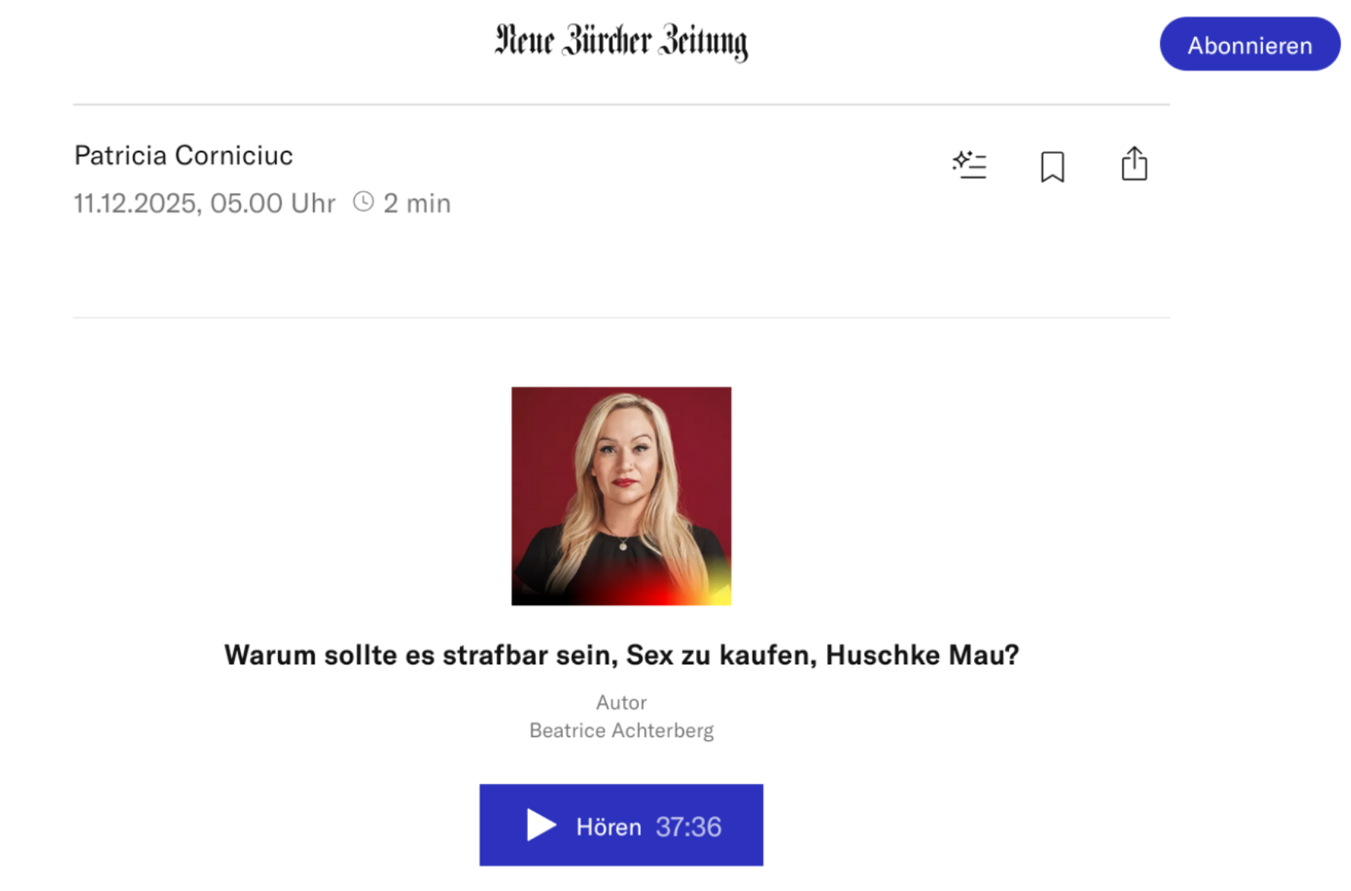Click the 05.00 Uhr time text
The image size is (1351, 891).
[x=272, y=203]
